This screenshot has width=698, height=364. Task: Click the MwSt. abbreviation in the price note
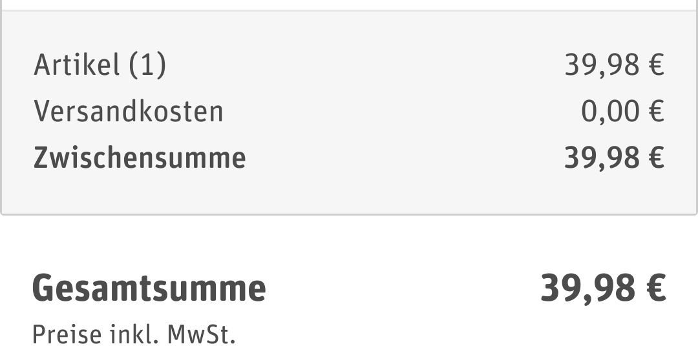coord(201,335)
